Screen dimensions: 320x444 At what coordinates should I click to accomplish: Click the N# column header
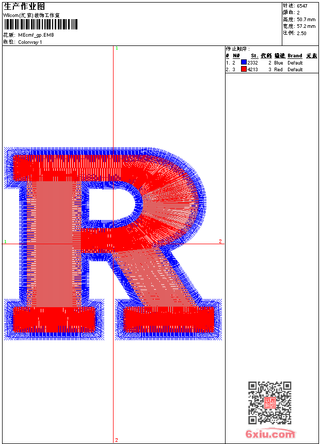tap(236, 56)
